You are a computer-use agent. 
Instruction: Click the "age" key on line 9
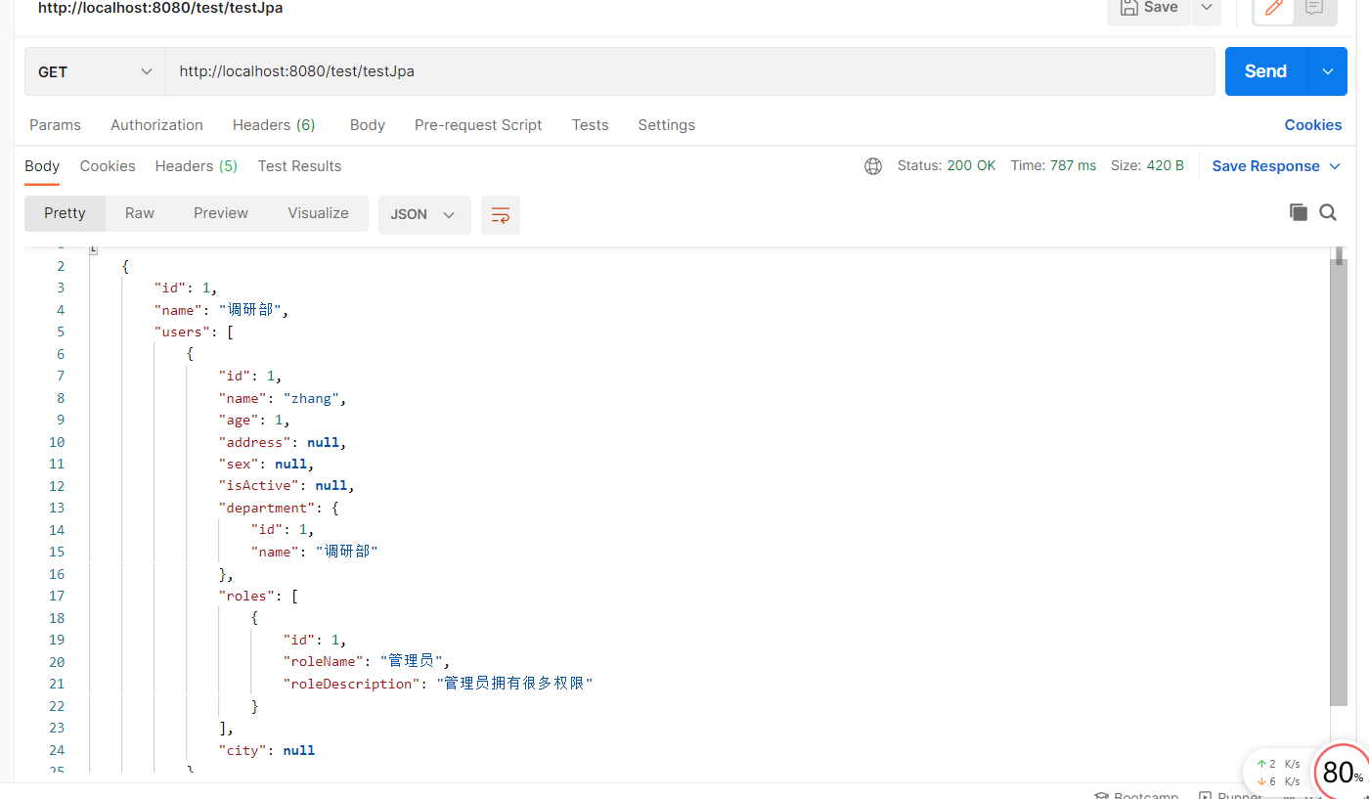(x=240, y=420)
